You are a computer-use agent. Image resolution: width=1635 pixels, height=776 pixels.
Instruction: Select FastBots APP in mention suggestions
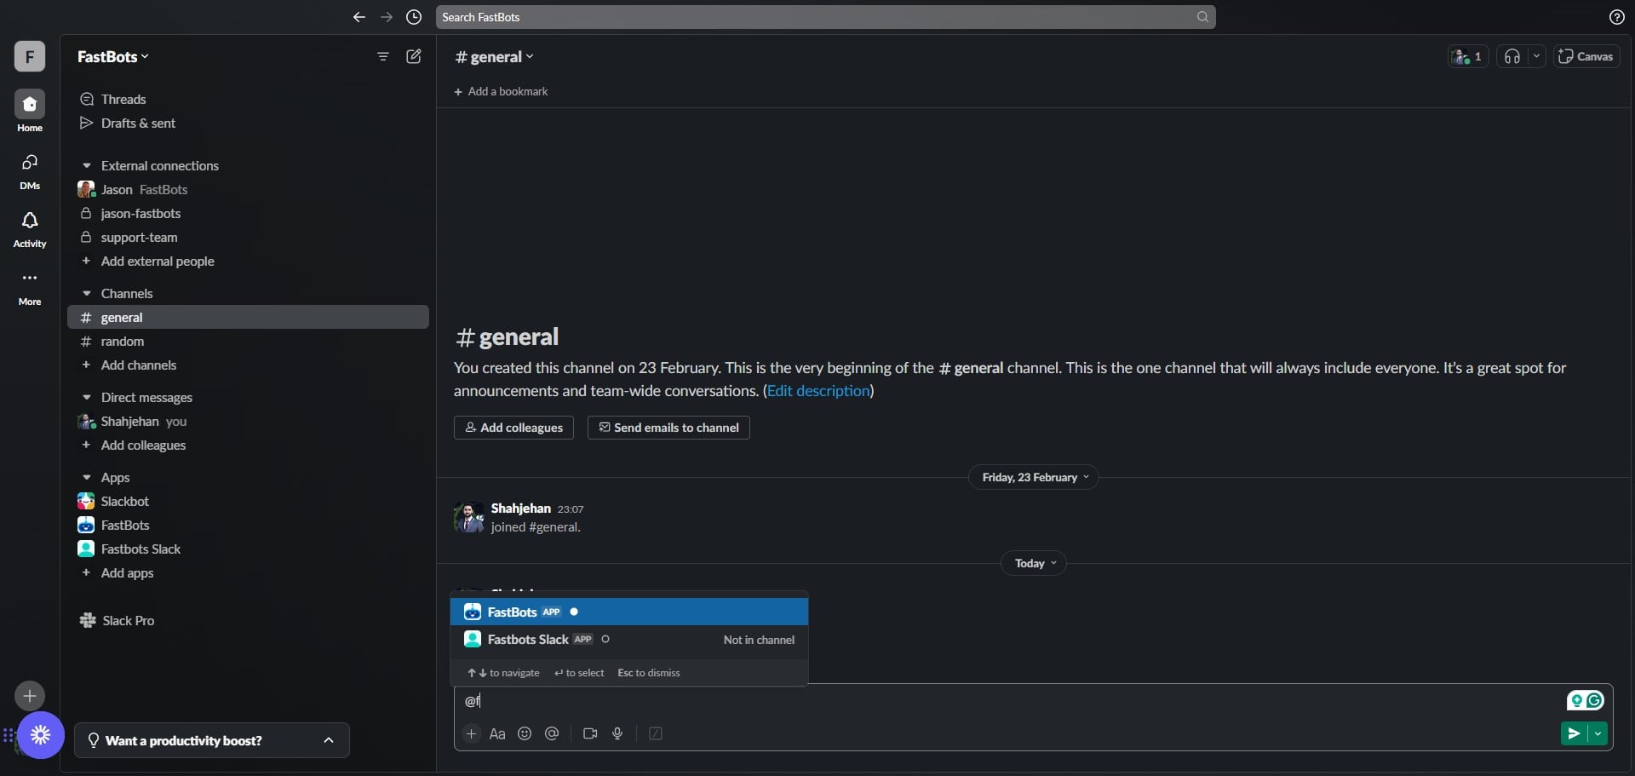pyautogui.click(x=629, y=612)
